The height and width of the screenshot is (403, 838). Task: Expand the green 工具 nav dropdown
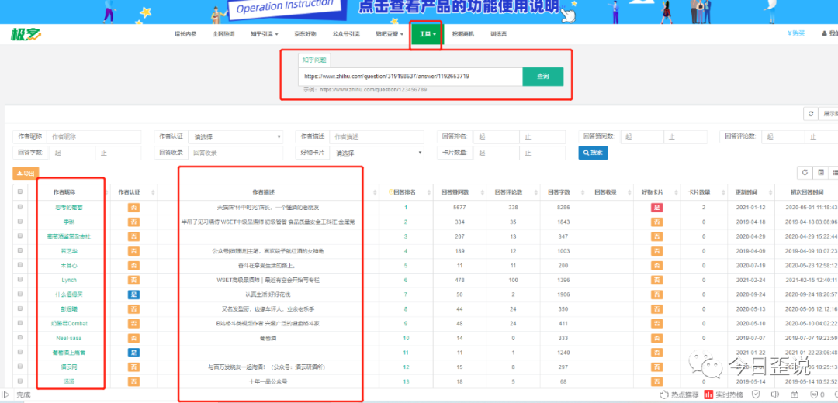coord(427,33)
